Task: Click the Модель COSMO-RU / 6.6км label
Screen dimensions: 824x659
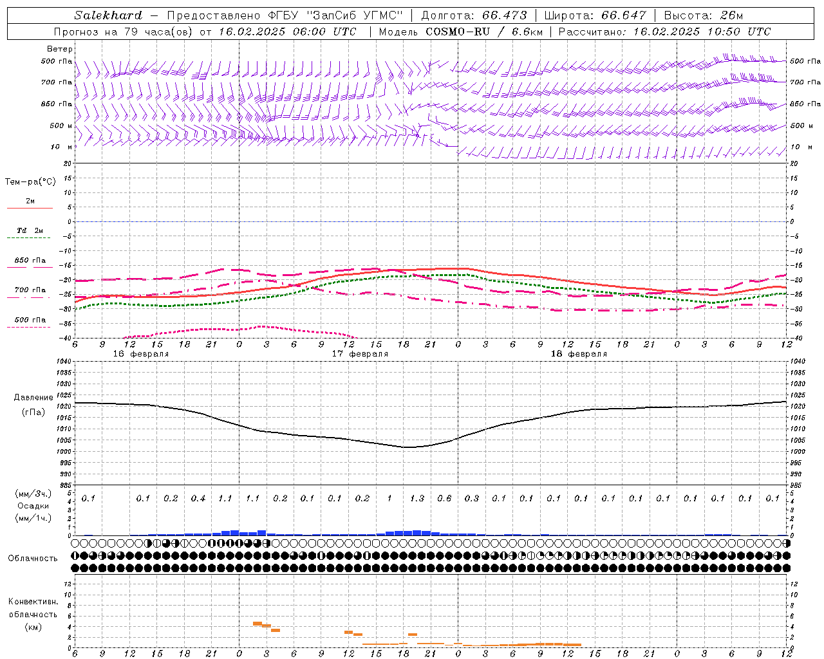Action: (x=460, y=32)
